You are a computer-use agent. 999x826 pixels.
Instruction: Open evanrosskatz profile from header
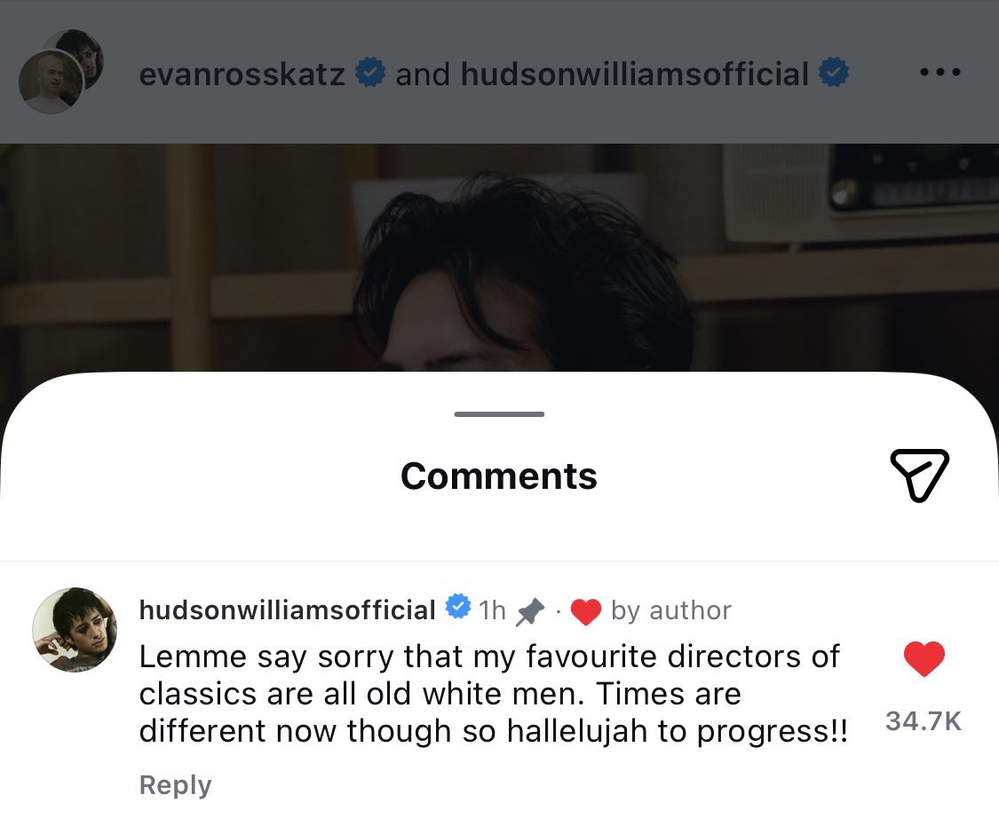coord(242,74)
